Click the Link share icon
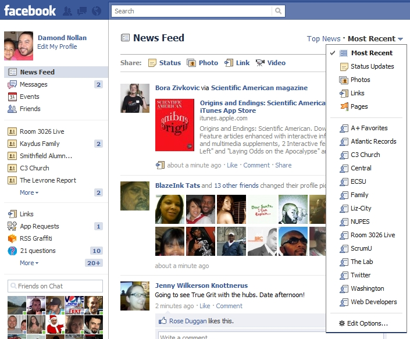The height and width of the screenshot is (339, 410). [229, 63]
